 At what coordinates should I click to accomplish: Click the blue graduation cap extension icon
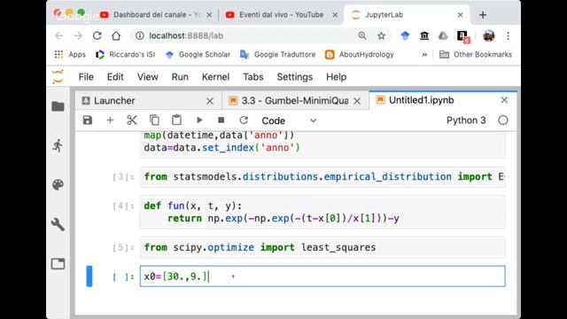405,35
